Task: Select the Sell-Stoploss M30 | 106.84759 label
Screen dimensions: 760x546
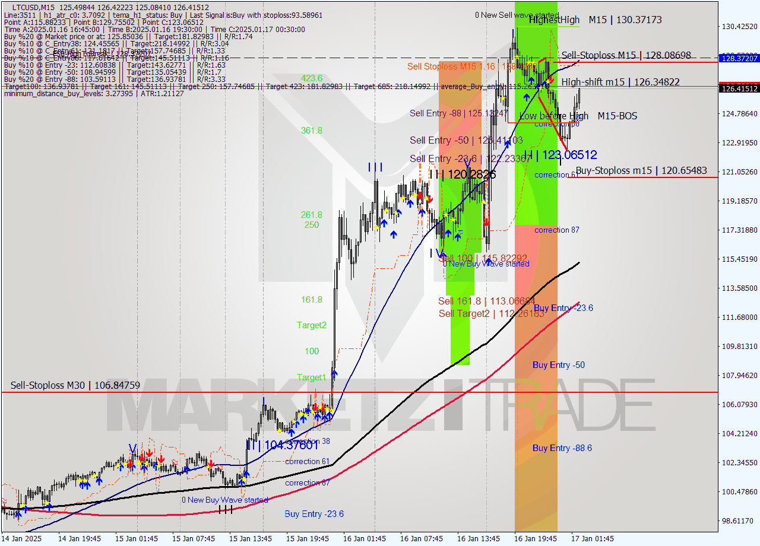Action: coord(75,386)
